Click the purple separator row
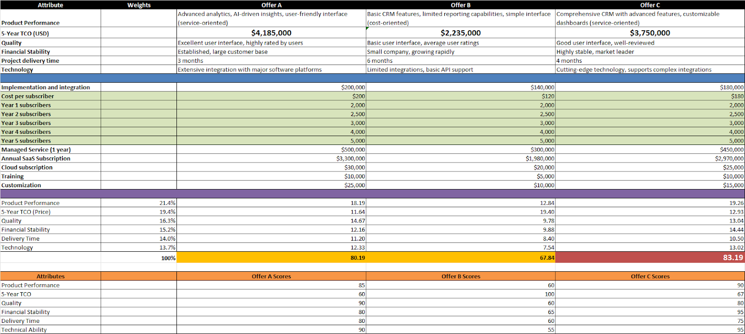Image resolution: width=745 pixels, height=334 pixels. (x=372, y=194)
